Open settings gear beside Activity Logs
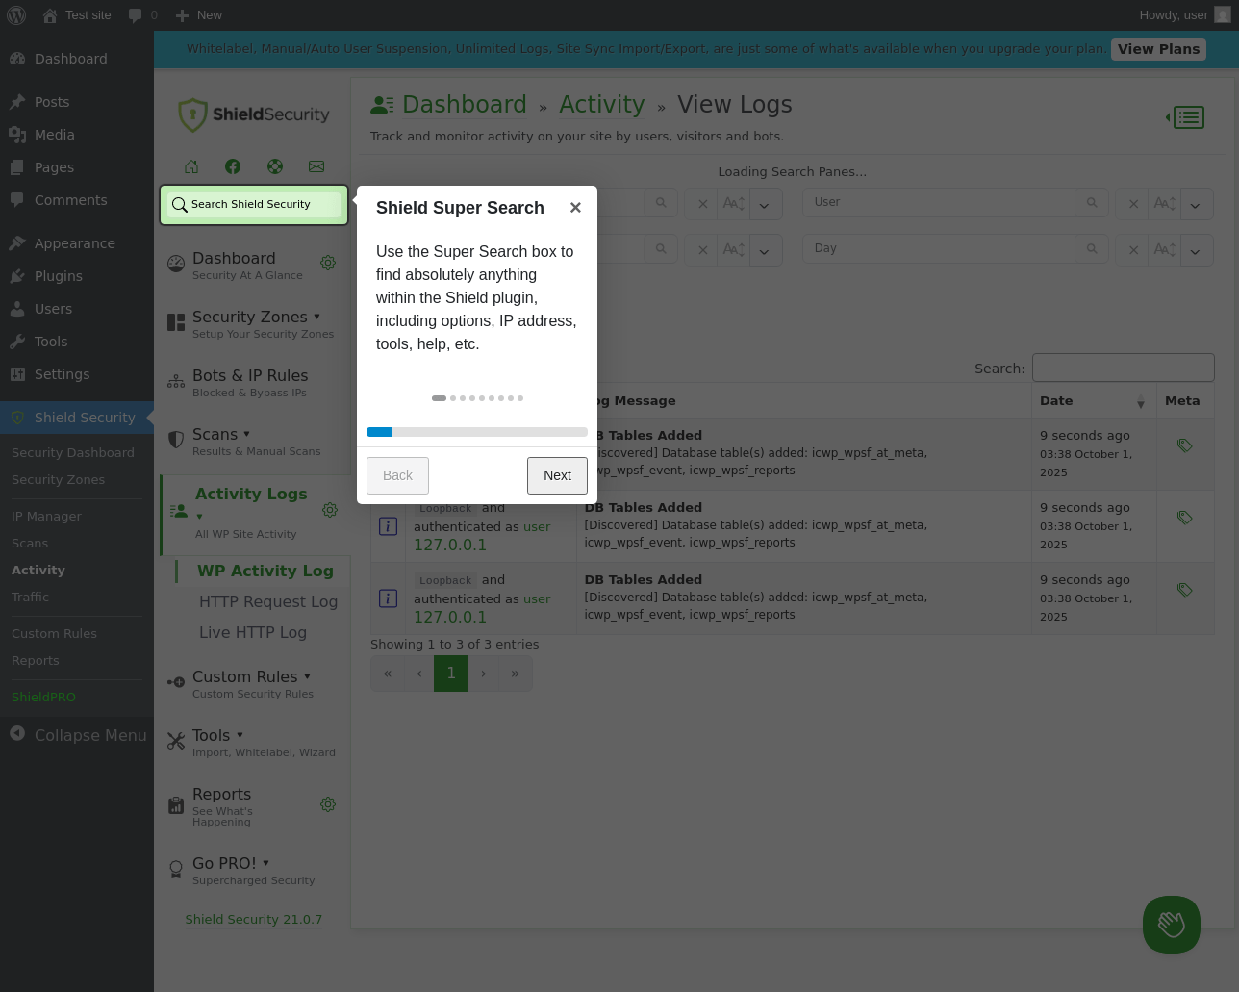The height and width of the screenshot is (992, 1239). click(x=330, y=510)
